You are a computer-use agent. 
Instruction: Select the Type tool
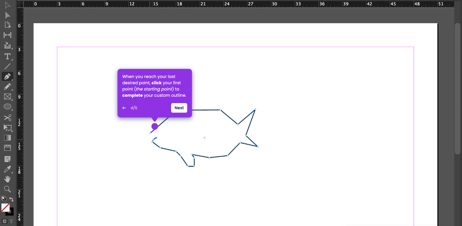point(7,56)
